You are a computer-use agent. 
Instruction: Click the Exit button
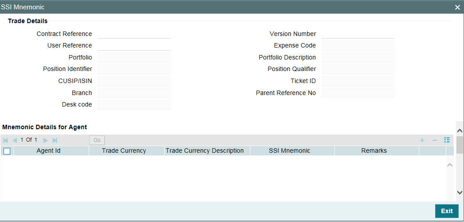(x=447, y=211)
